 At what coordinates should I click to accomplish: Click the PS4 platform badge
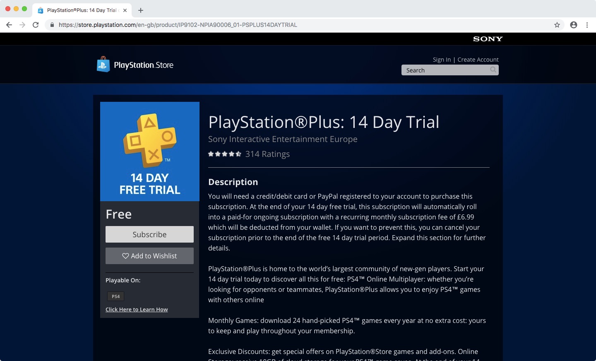point(115,296)
